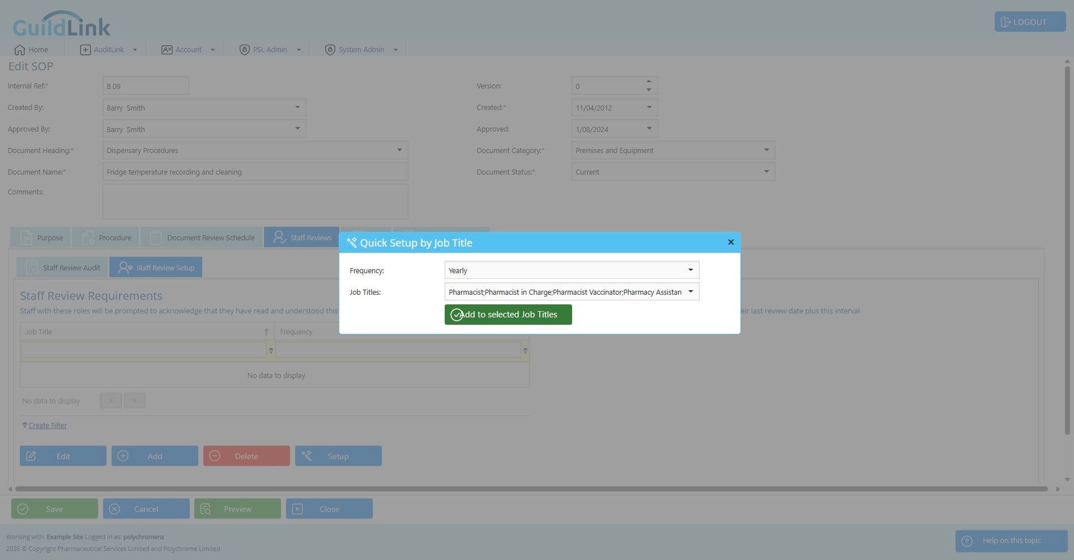Click the AuditLink plus icon
The image size is (1074, 560).
(86, 50)
